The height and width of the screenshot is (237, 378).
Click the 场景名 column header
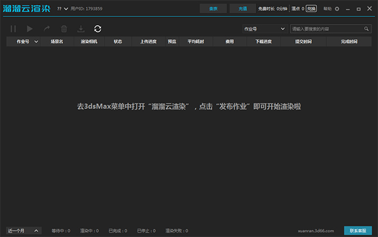point(57,42)
